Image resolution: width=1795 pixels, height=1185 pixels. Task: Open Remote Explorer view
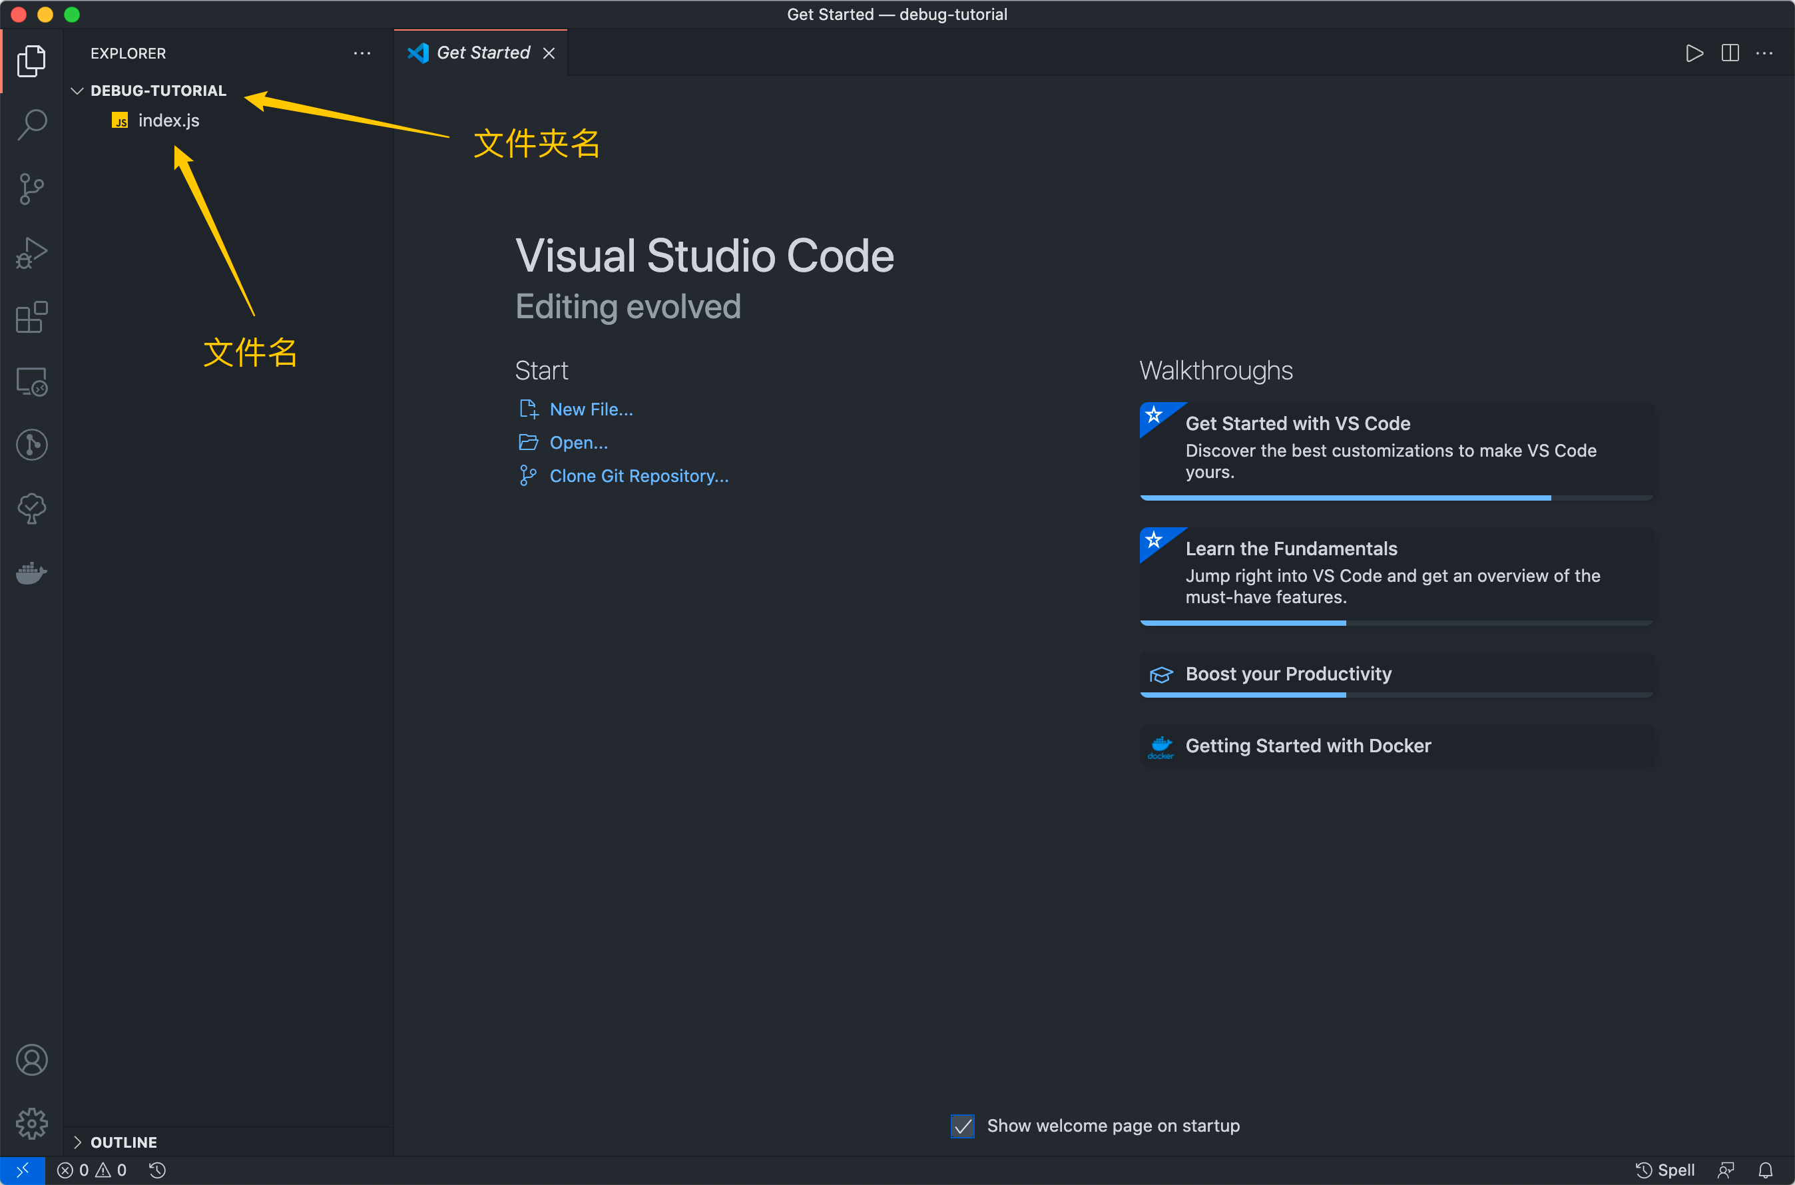tap(32, 381)
